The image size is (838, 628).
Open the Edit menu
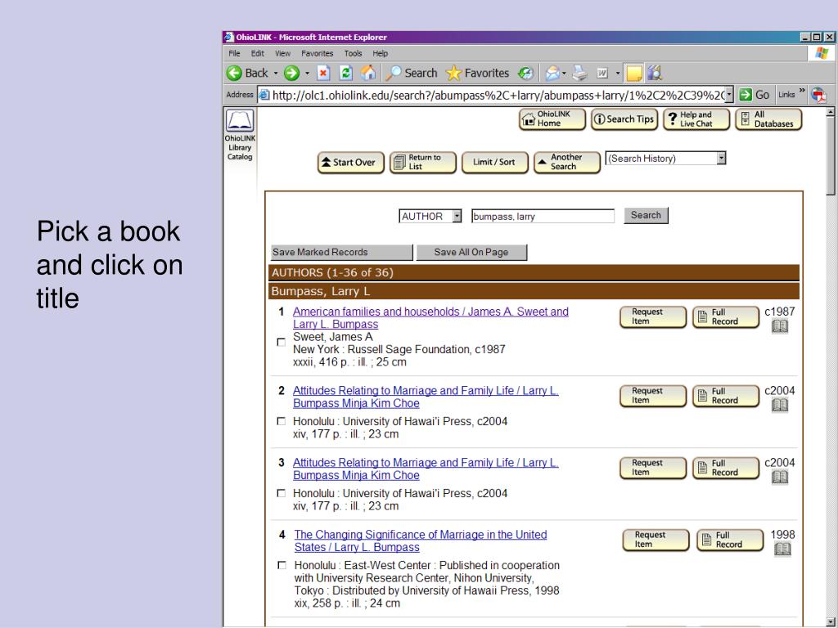click(x=258, y=53)
